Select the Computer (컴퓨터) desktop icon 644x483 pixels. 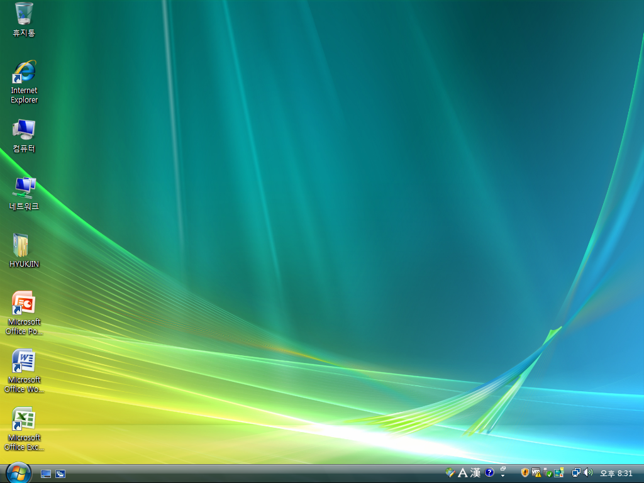24,136
